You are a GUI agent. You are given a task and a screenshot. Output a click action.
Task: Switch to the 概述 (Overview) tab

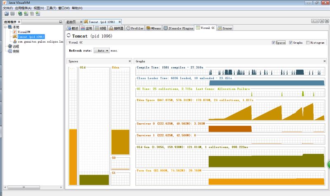click(x=73, y=28)
